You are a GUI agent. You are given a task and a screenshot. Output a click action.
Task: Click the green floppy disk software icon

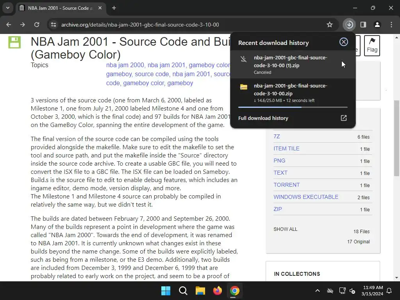(x=14, y=42)
